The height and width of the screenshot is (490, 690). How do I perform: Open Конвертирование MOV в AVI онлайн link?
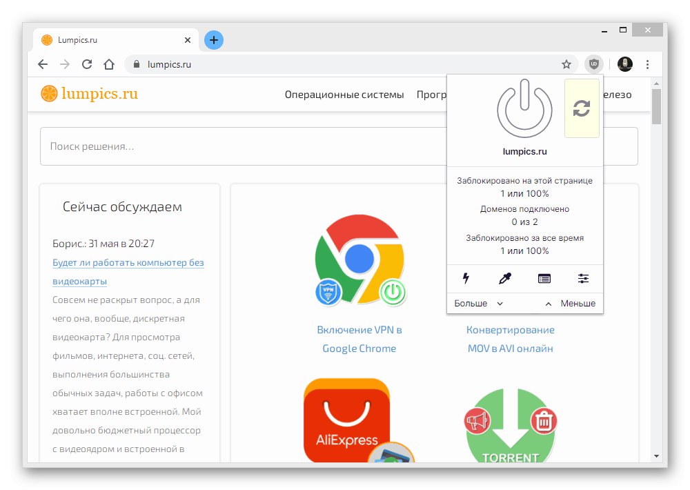(511, 339)
